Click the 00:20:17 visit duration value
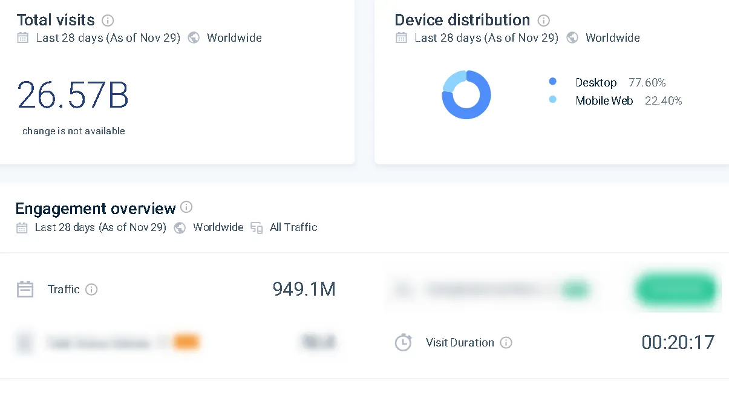 tap(678, 343)
